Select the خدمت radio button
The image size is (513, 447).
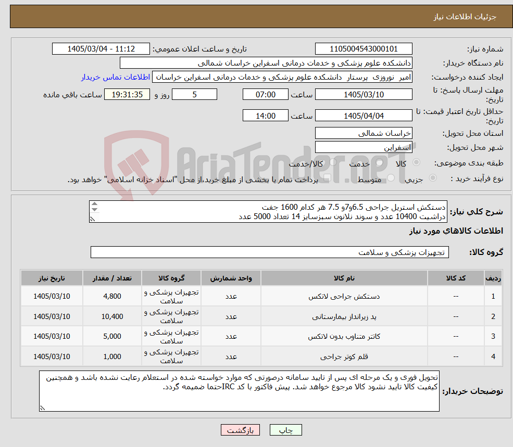click(x=380, y=162)
